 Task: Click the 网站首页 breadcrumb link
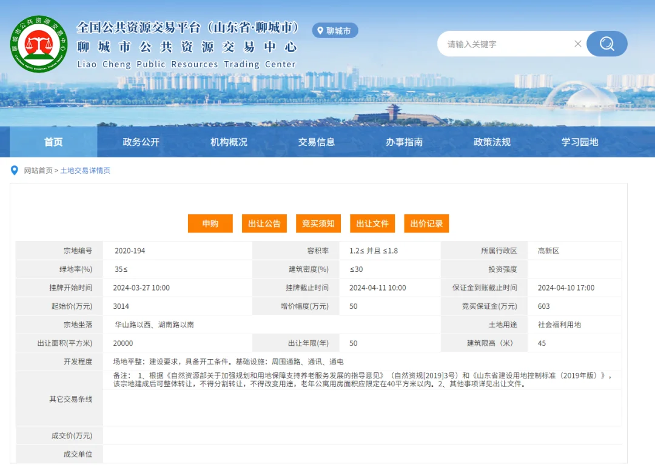(38, 171)
